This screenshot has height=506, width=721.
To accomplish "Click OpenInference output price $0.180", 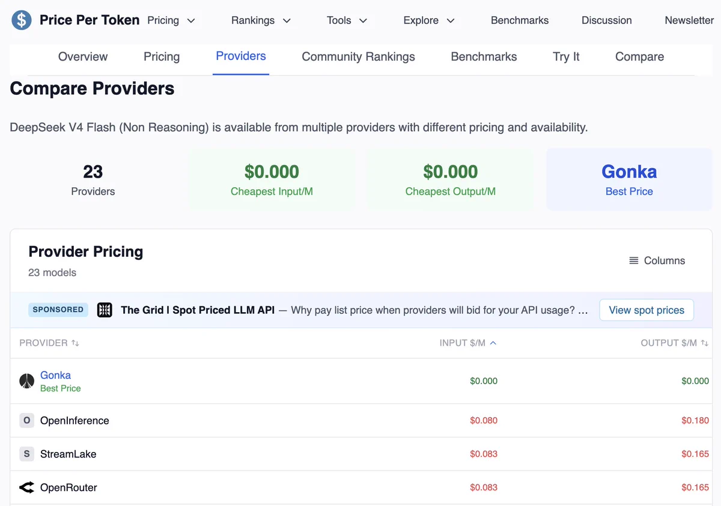I will pos(695,421).
